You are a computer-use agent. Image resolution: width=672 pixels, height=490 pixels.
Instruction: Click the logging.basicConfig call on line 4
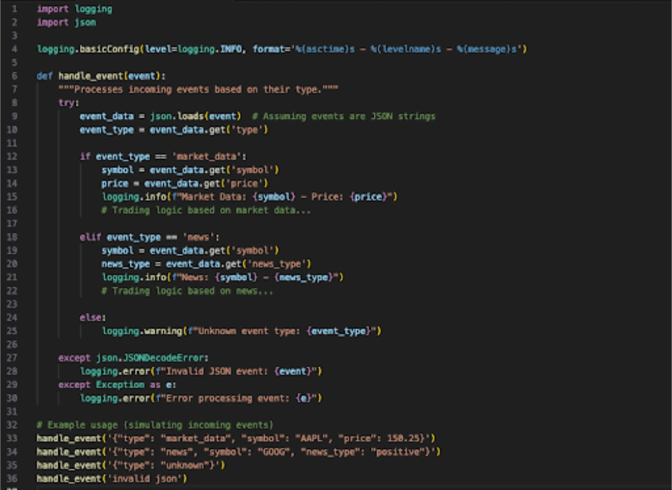pyautogui.click(x=282, y=49)
